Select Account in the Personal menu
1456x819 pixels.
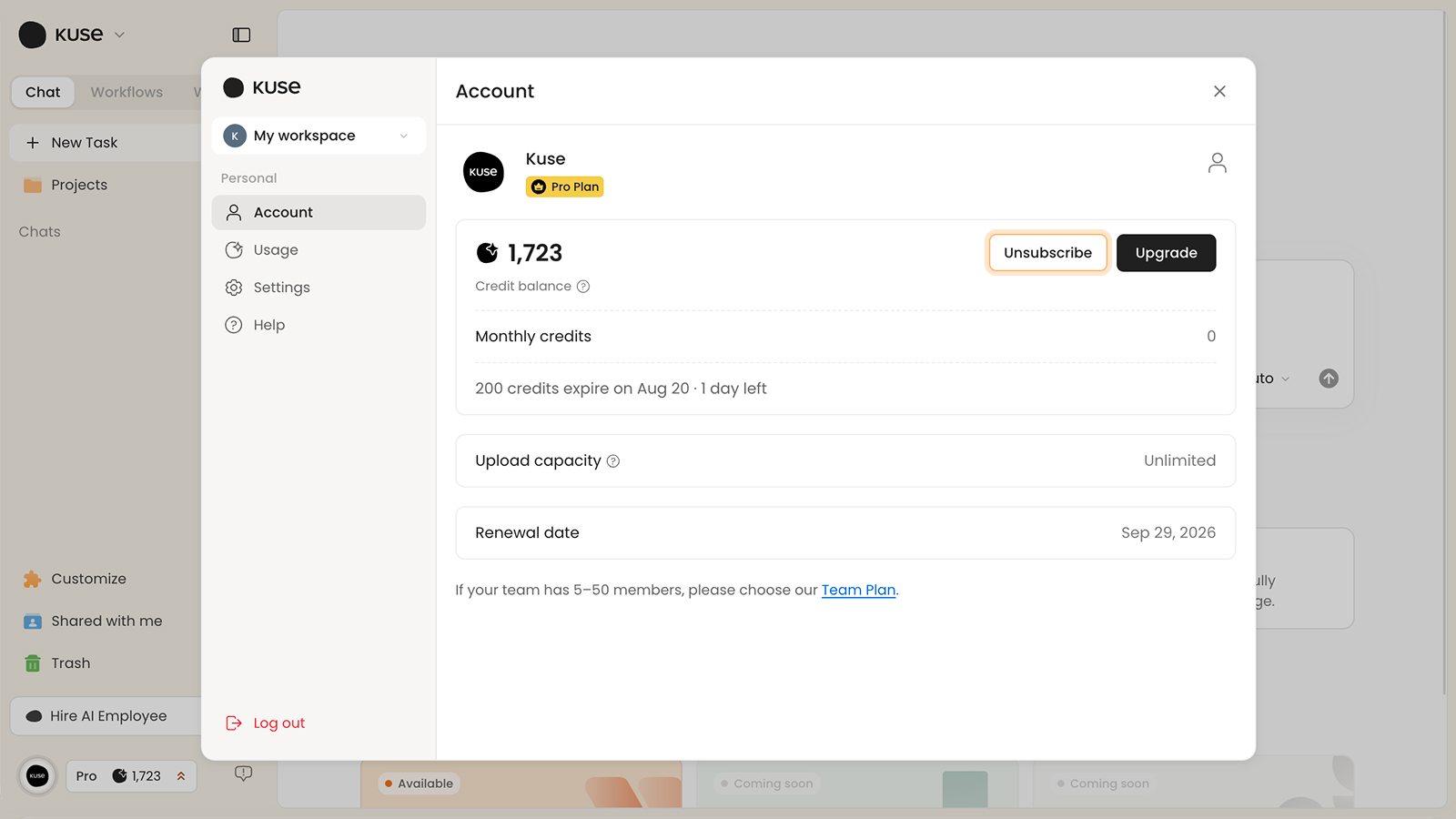[x=318, y=212]
